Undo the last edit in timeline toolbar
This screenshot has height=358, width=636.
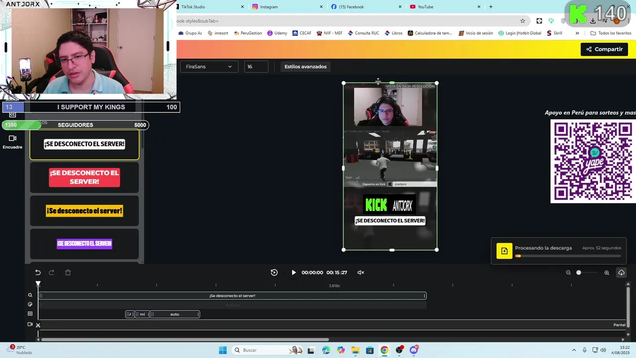coord(38,272)
